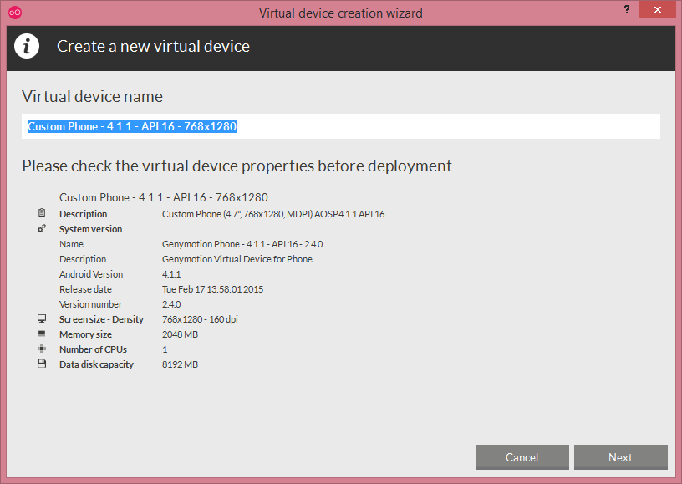Close the Virtual device creation wizard window
The width and height of the screenshot is (682, 484).
657,9
